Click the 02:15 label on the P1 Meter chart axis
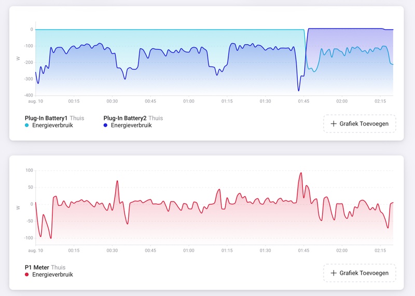Viewport: 415px width, 296px height. coord(380,250)
